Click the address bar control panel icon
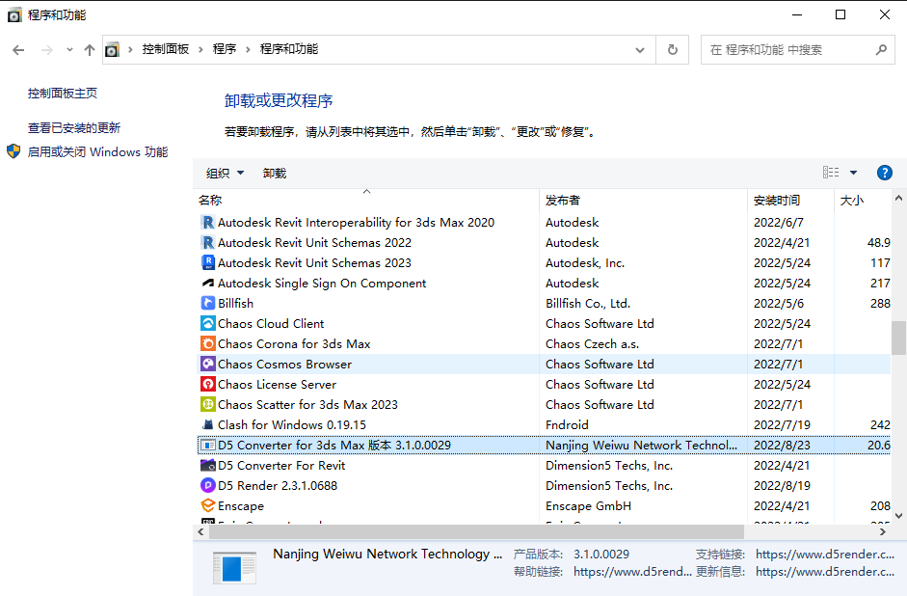This screenshot has height=596, width=907. (x=112, y=50)
